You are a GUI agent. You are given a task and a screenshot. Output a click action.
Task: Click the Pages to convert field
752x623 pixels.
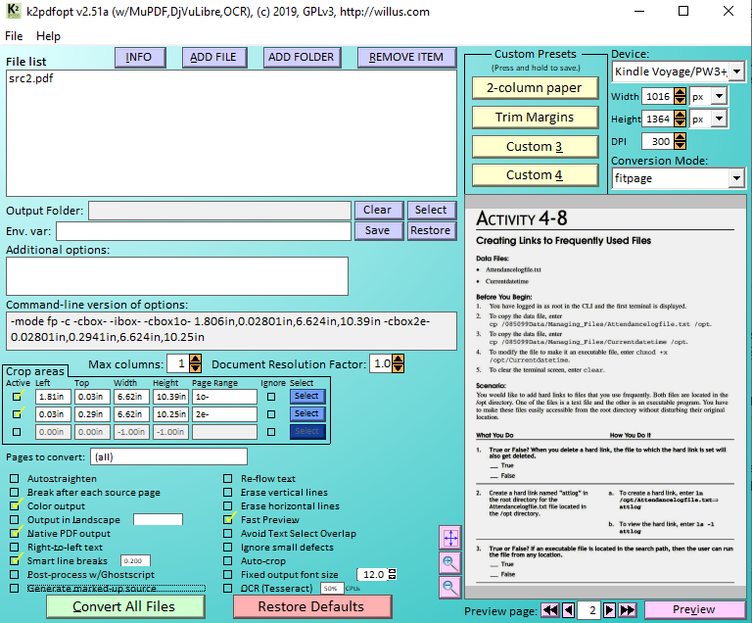point(168,456)
